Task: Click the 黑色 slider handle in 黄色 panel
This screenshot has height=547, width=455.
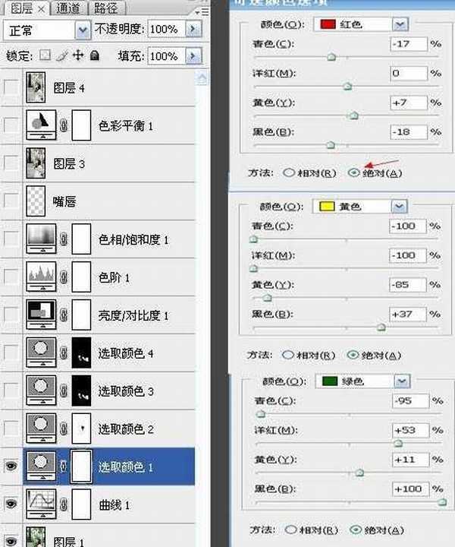Action: pos(381,327)
